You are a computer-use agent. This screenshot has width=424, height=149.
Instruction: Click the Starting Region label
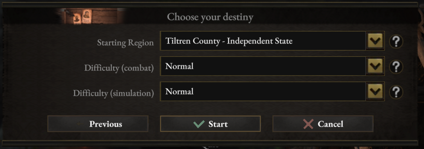pos(125,43)
